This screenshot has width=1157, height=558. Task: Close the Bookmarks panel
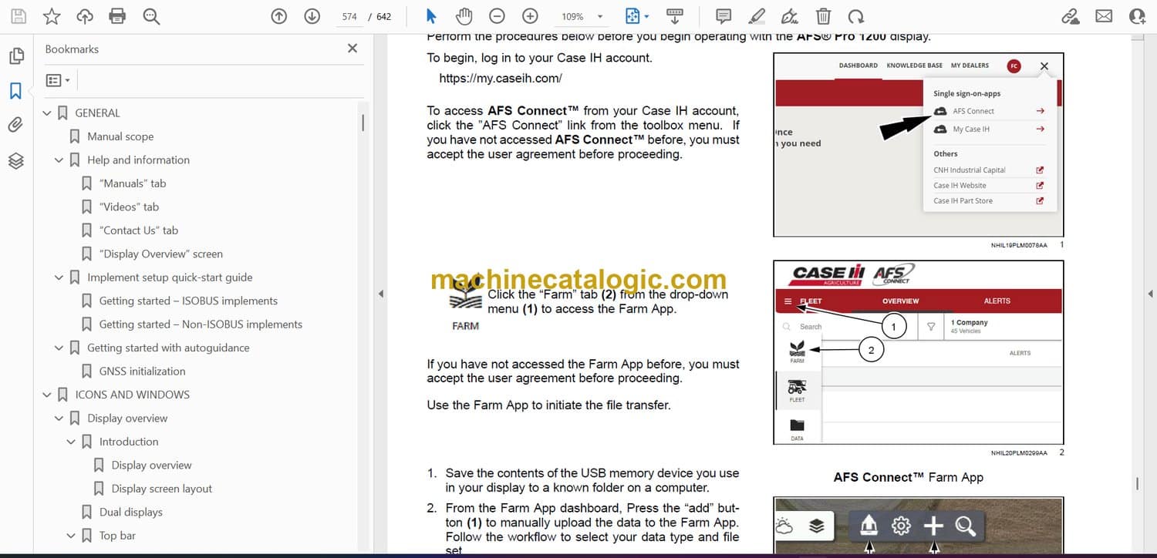352,49
